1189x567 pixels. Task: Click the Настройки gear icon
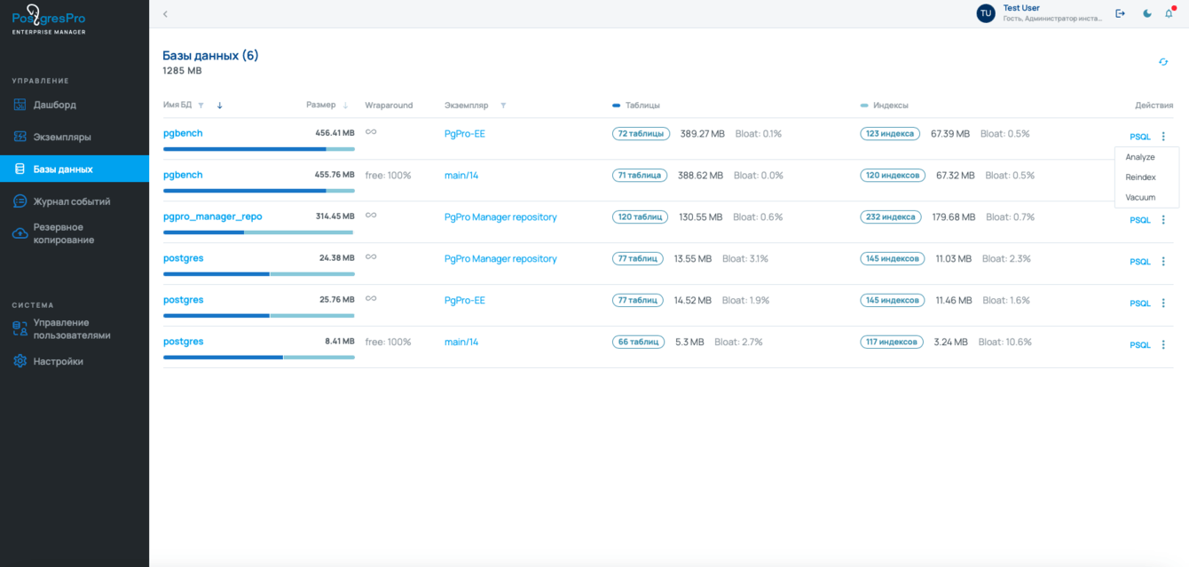pos(20,361)
